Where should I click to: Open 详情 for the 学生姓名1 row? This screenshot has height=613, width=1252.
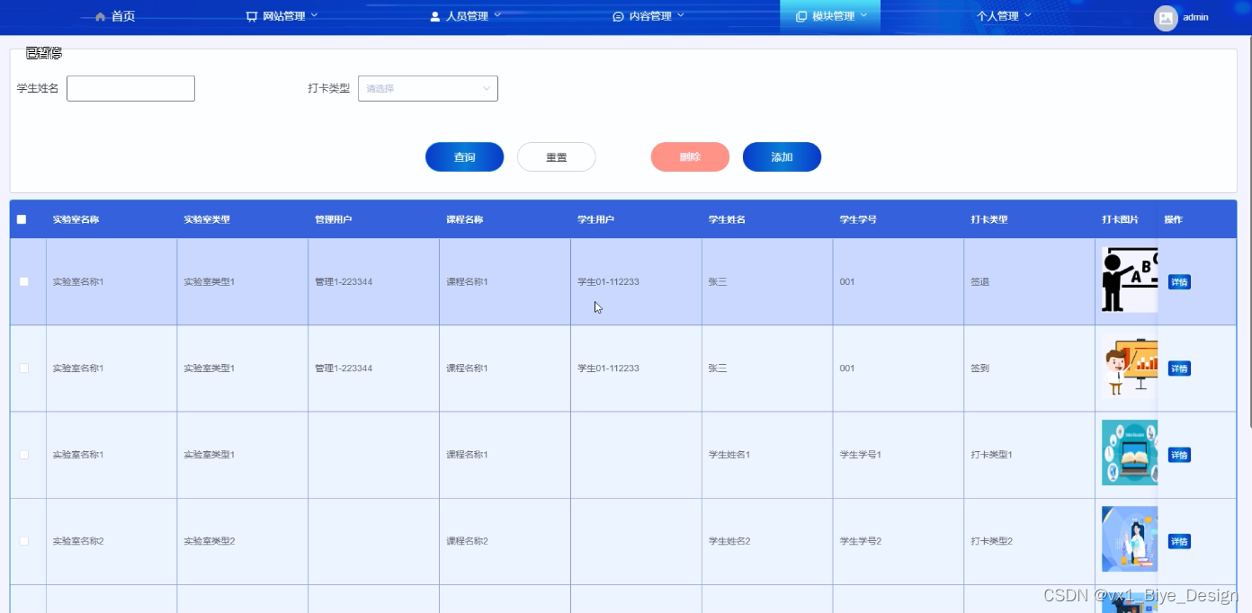(x=1179, y=455)
